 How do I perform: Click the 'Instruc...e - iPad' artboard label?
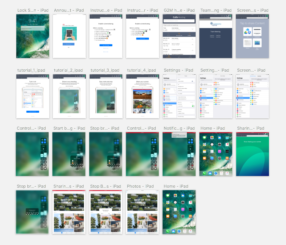click(x=106, y=10)
